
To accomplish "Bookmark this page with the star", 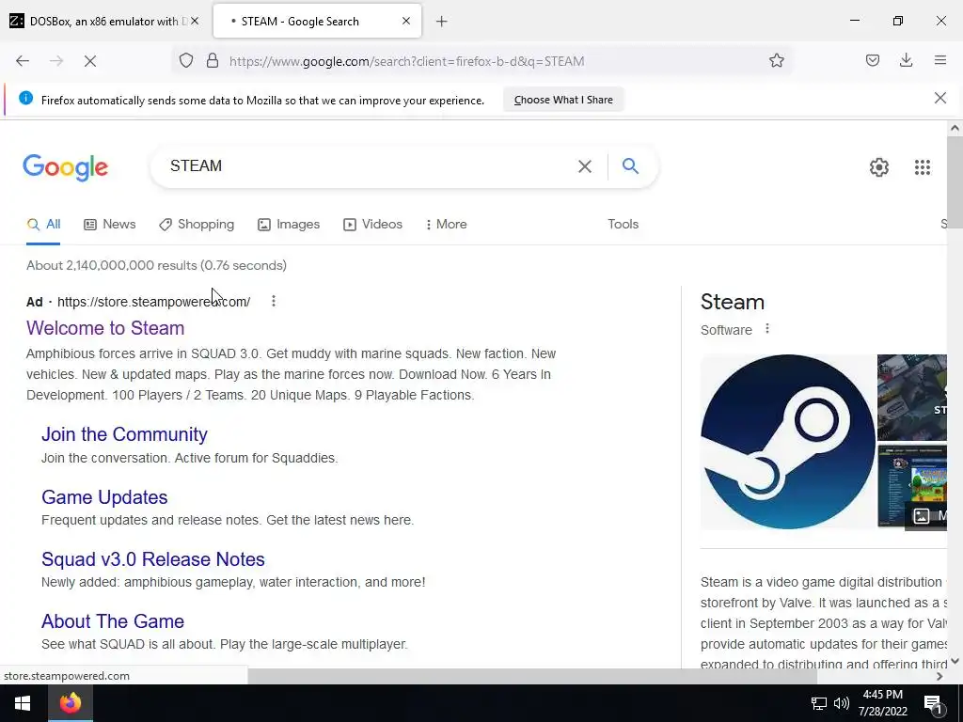I will coord(776,61).
